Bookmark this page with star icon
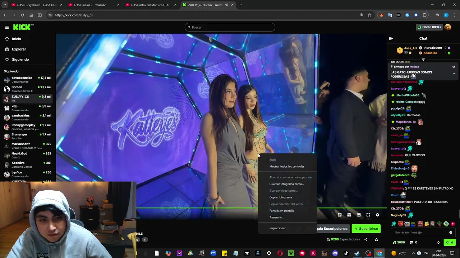Viewport: 460px width, 258px height. coord(369,15)
